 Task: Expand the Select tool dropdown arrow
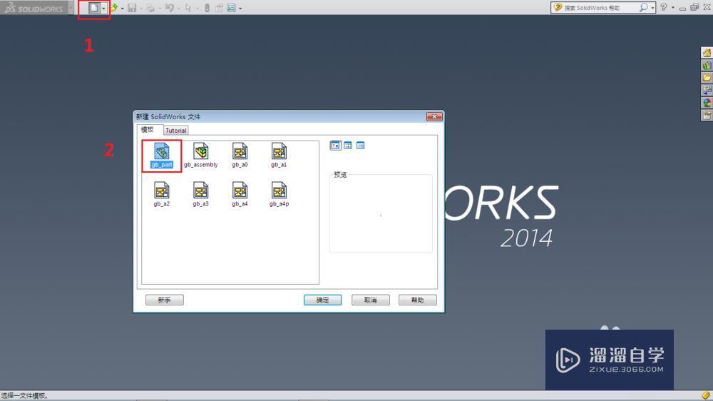coord(197,8)
